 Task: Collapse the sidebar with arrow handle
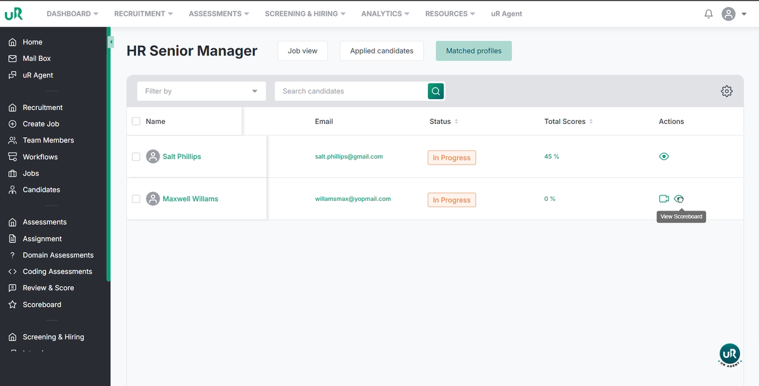point(111,42)
